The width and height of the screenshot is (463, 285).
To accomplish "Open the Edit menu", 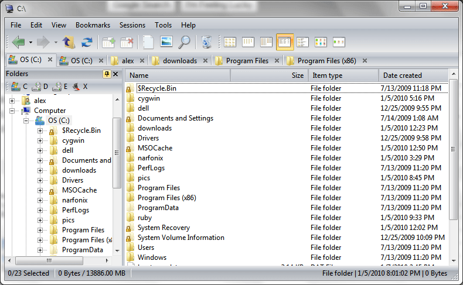I will [36, 25].
